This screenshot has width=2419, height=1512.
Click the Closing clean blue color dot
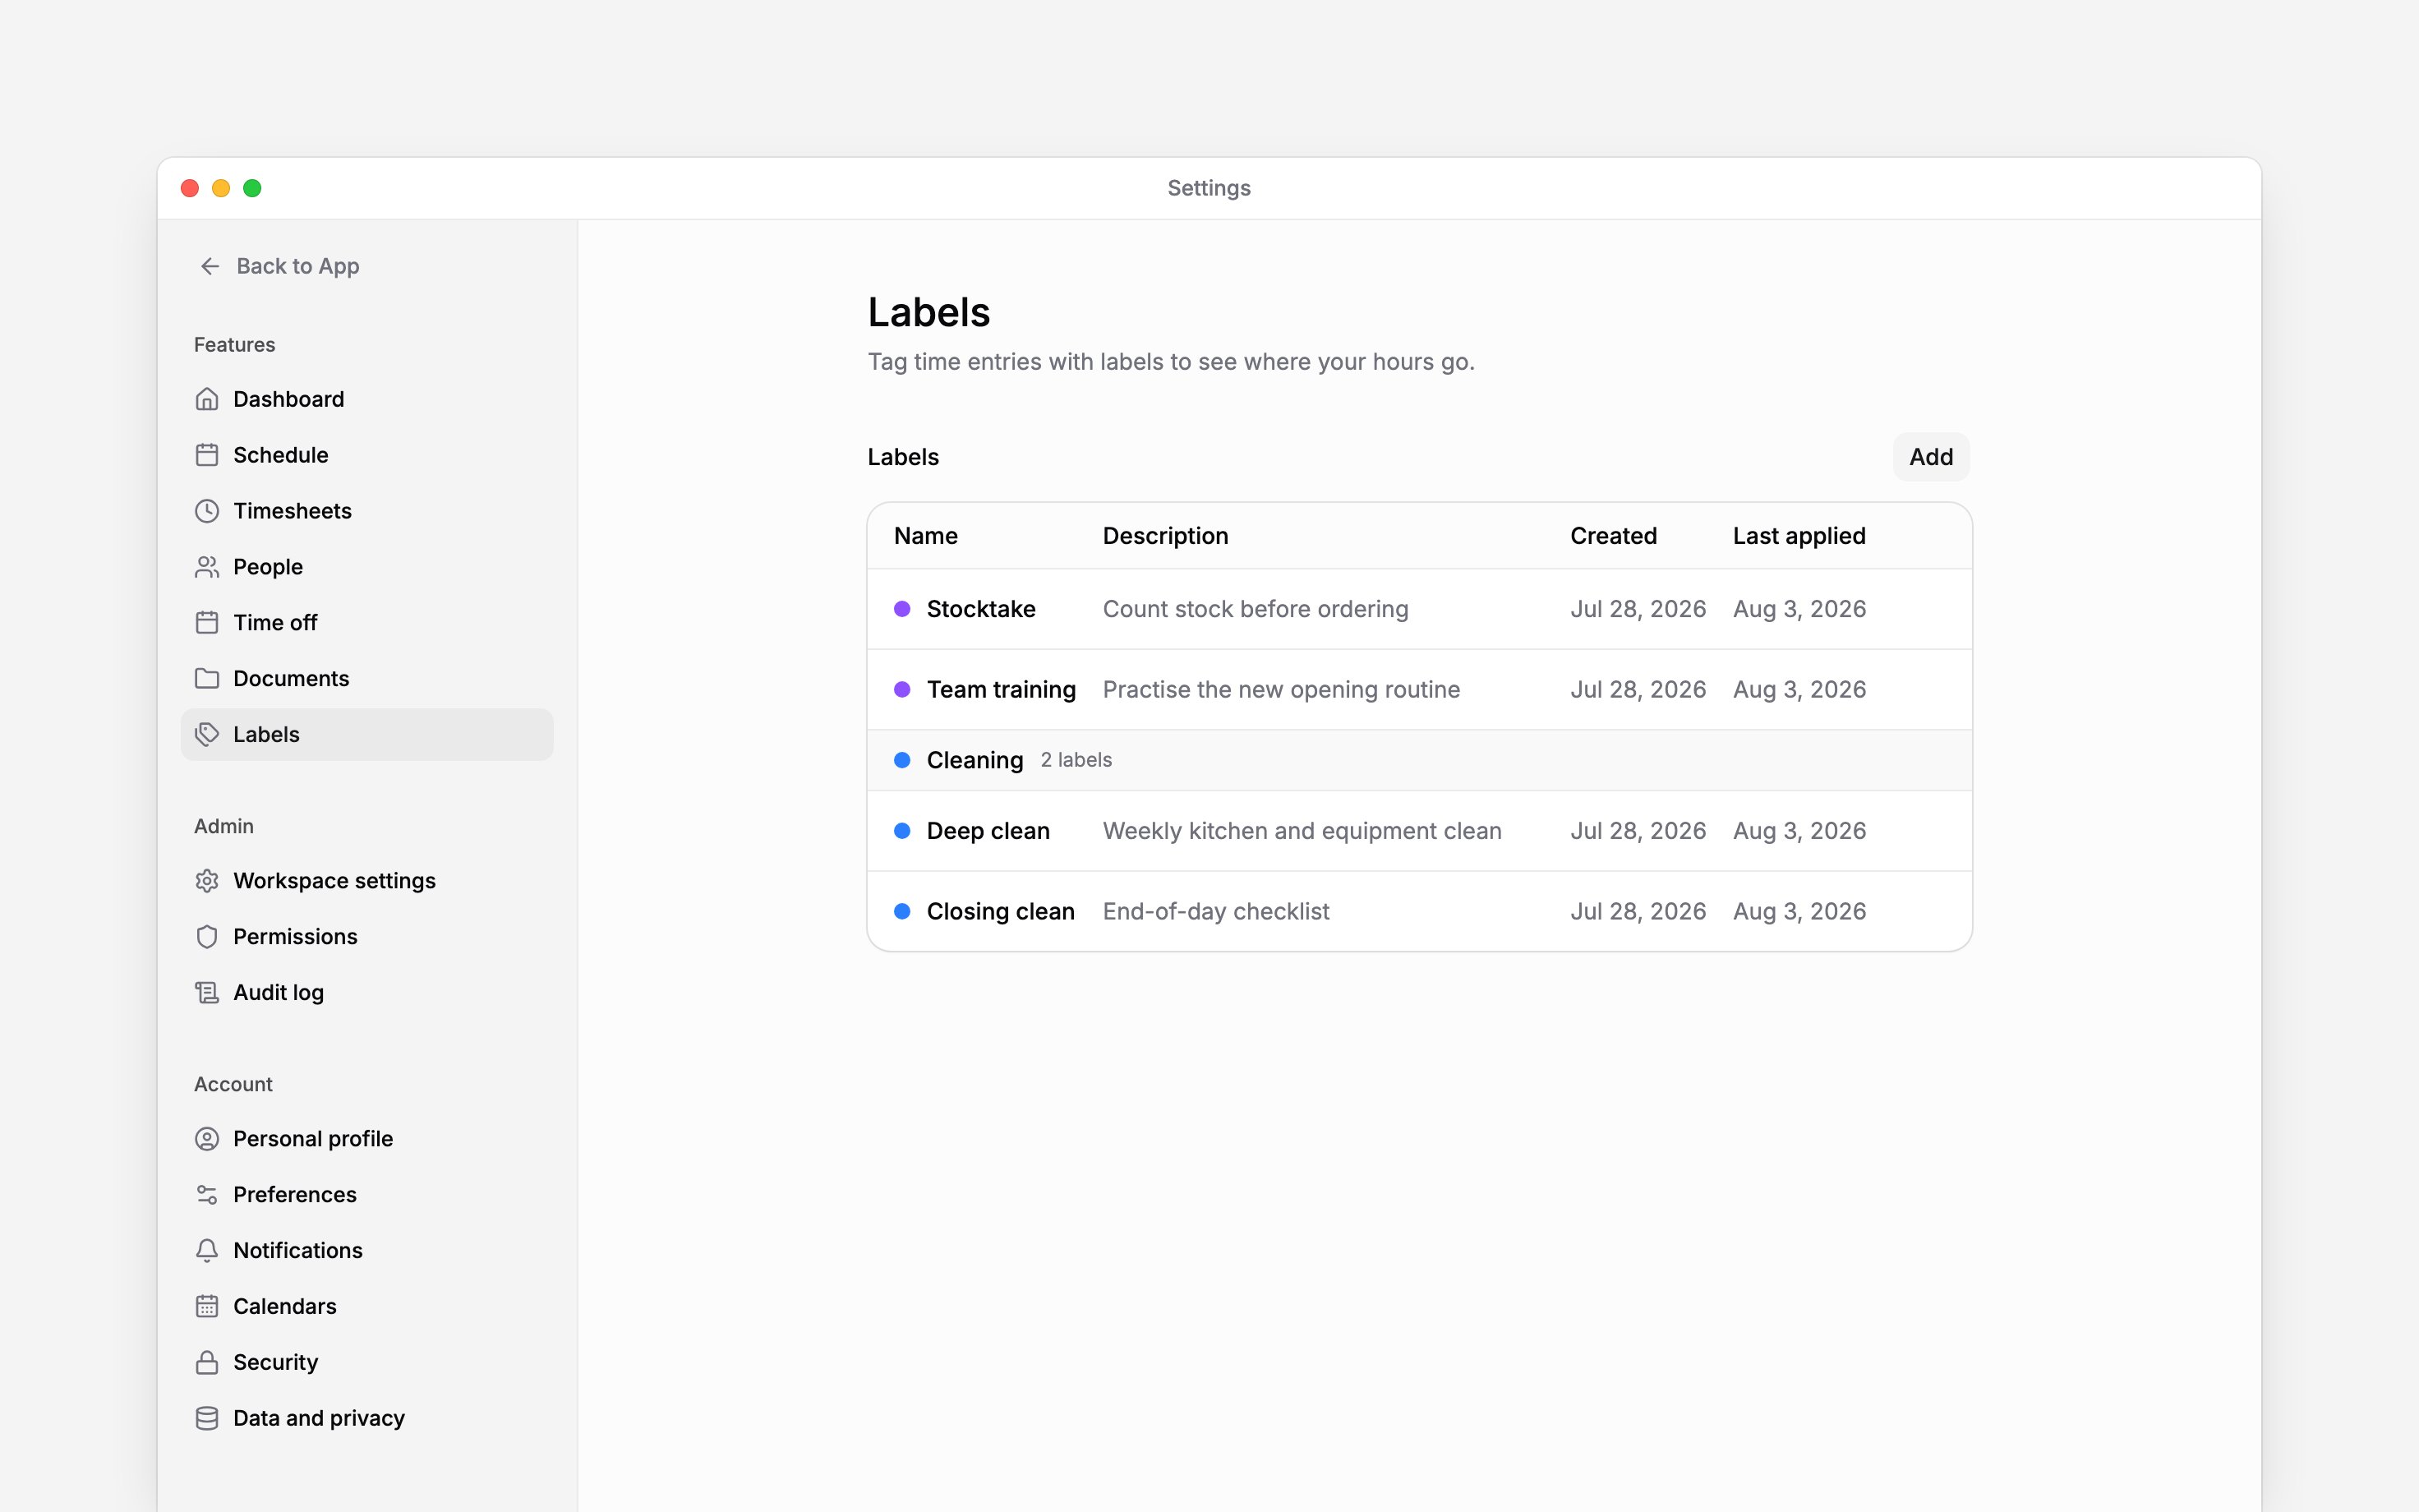tap(901, 912)
